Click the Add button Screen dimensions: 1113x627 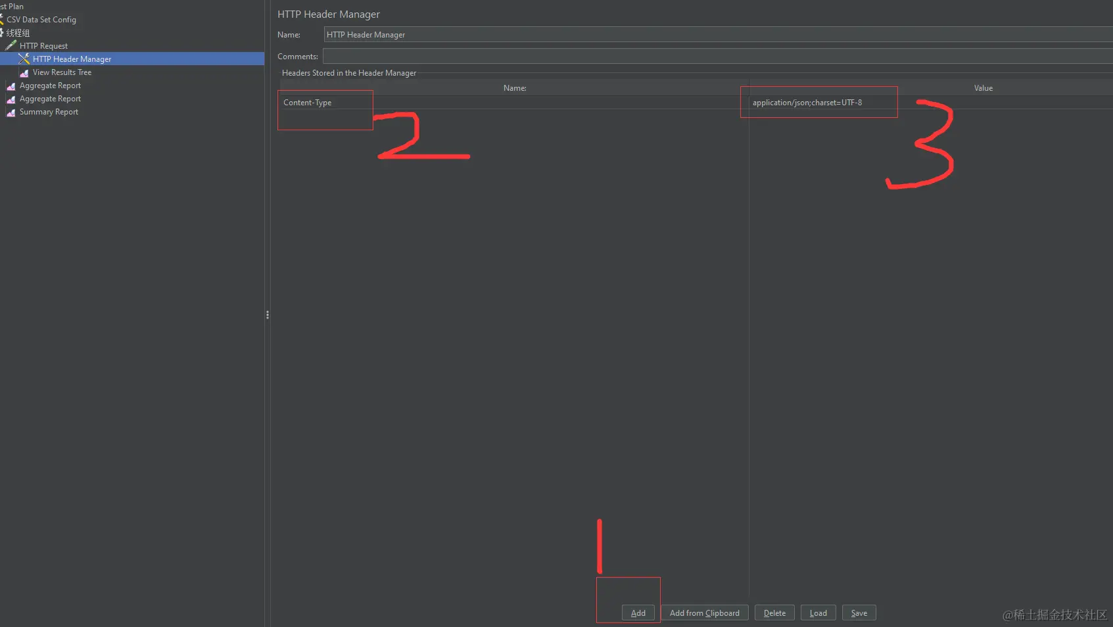[x=638, y=613]
